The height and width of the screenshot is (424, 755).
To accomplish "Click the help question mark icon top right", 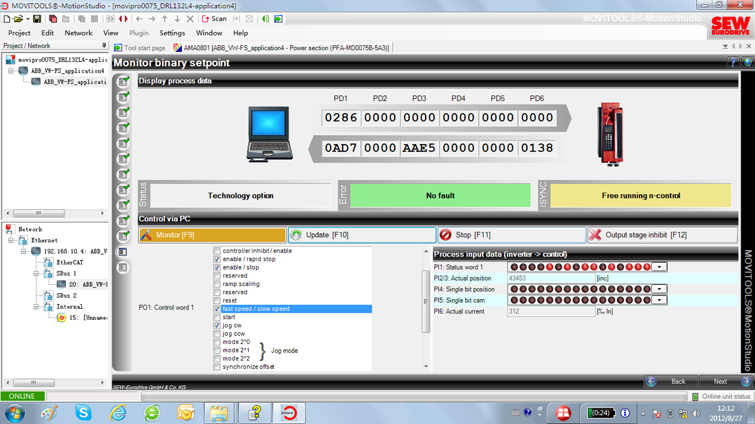I will 733,63.
